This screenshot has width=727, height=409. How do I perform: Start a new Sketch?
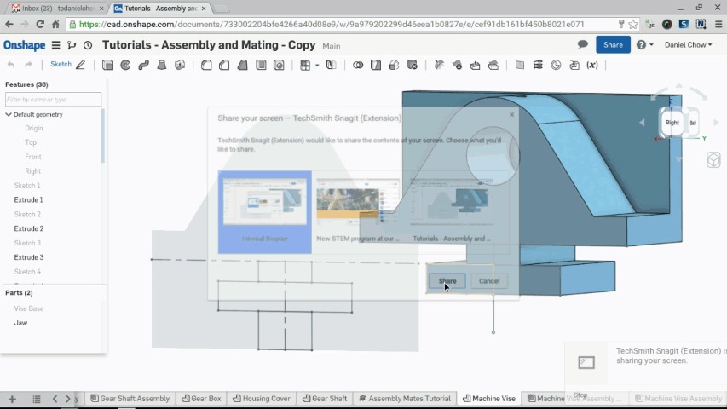coord(67,65)
